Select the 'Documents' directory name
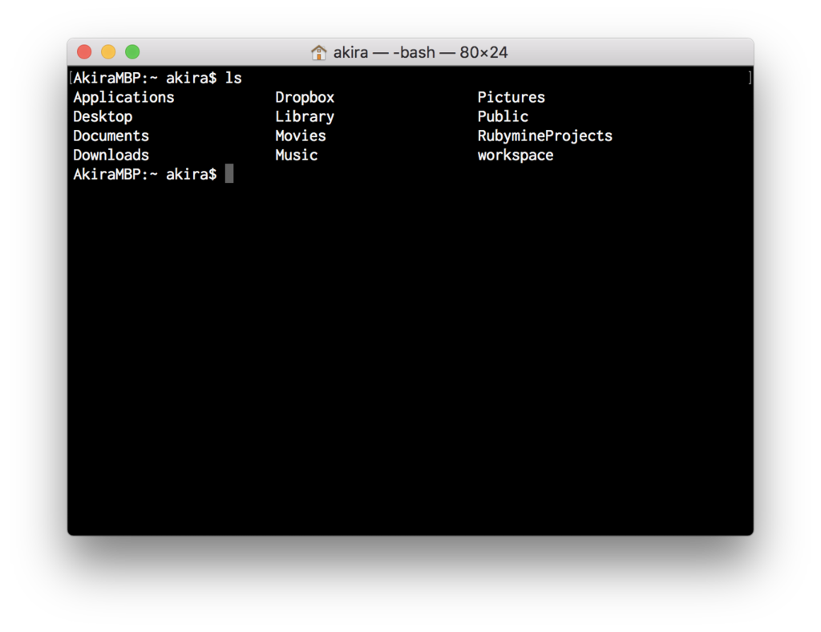The image size is (821, 632). [x=111, y=136]
